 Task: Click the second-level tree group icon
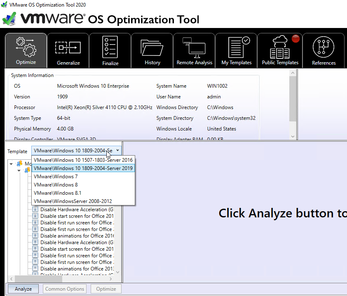point(28,170)
